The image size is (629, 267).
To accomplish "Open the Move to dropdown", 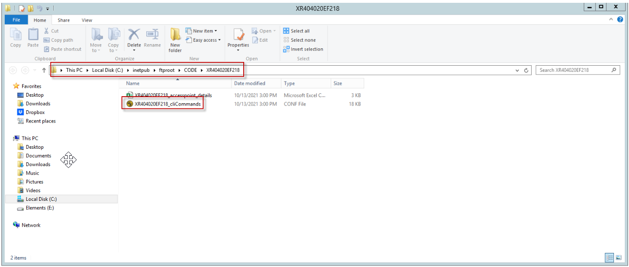I will [96, 40].
